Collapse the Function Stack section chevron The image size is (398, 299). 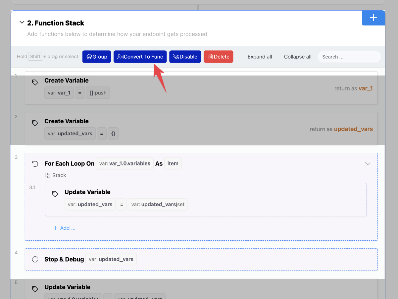[x=22, y=23]
